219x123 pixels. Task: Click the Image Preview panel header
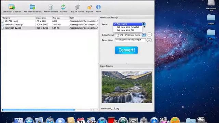point(127,66)
